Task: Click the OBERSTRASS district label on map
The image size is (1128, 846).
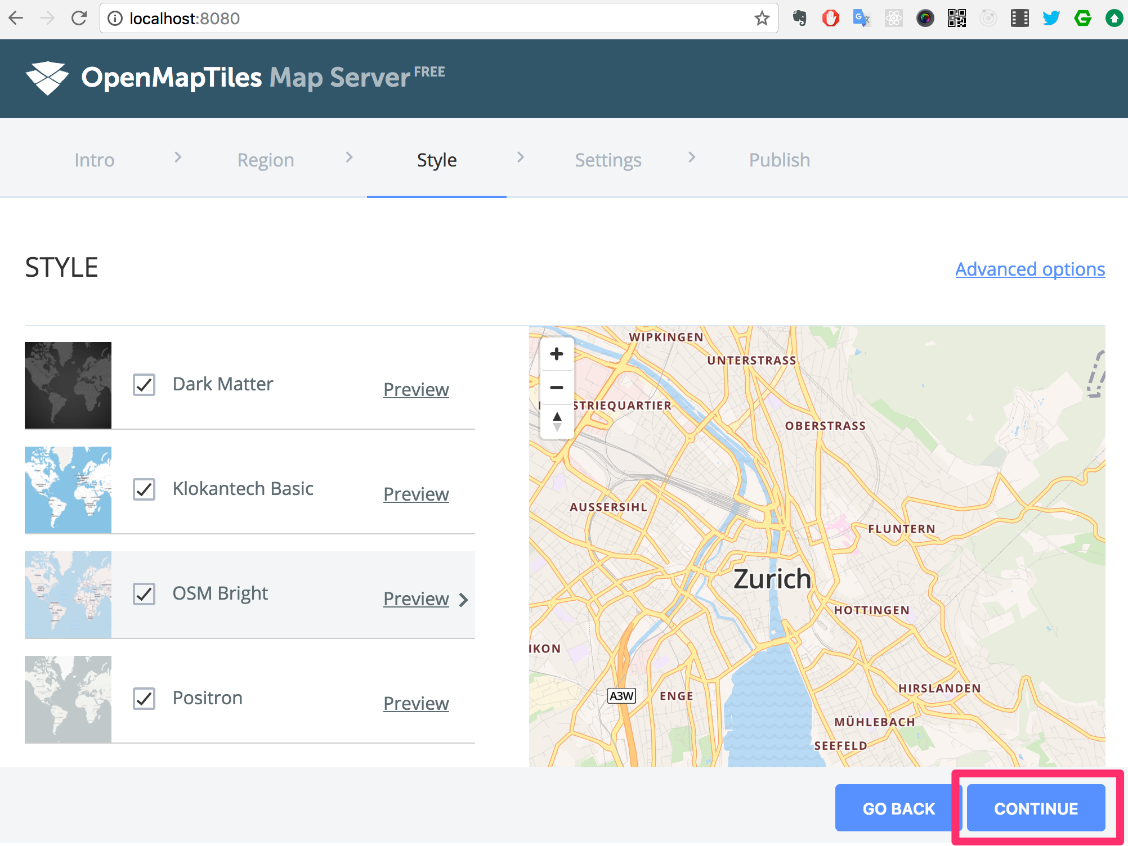Action: (x=826, y=426)
